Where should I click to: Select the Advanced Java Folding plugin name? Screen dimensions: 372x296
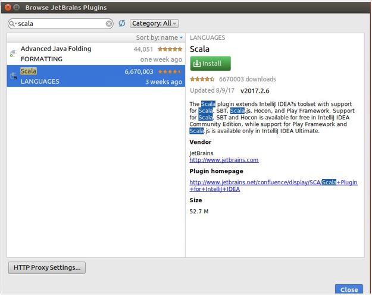coord(56,49)
